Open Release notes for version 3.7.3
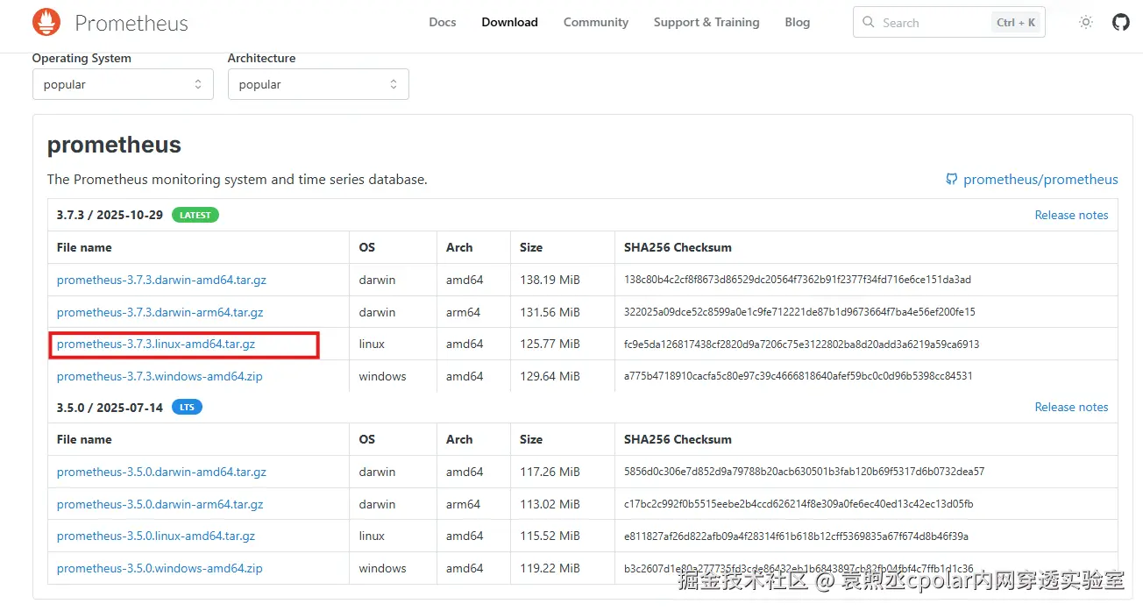 pos(1071,215)
